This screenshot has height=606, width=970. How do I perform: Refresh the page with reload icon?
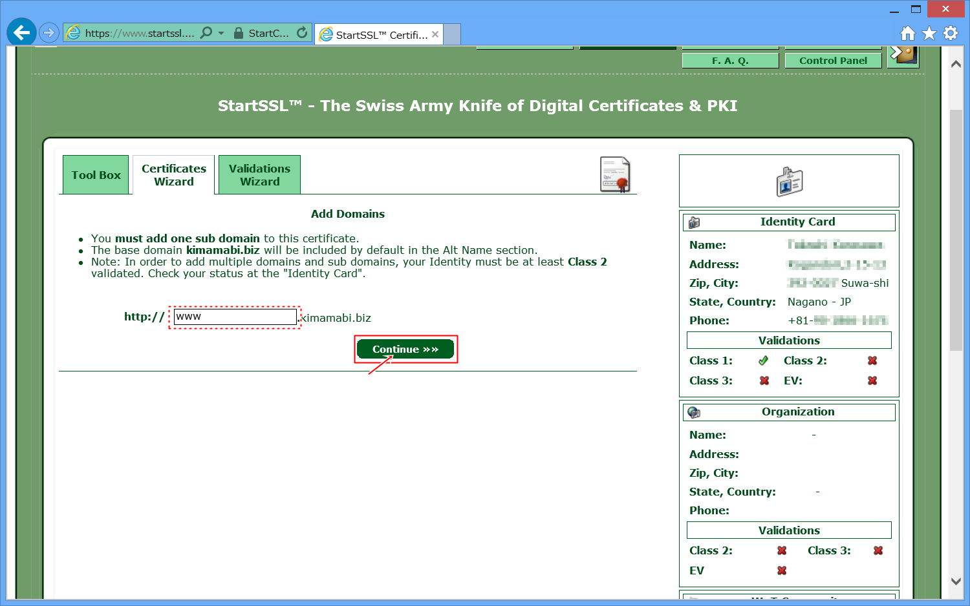click(302, 33)
